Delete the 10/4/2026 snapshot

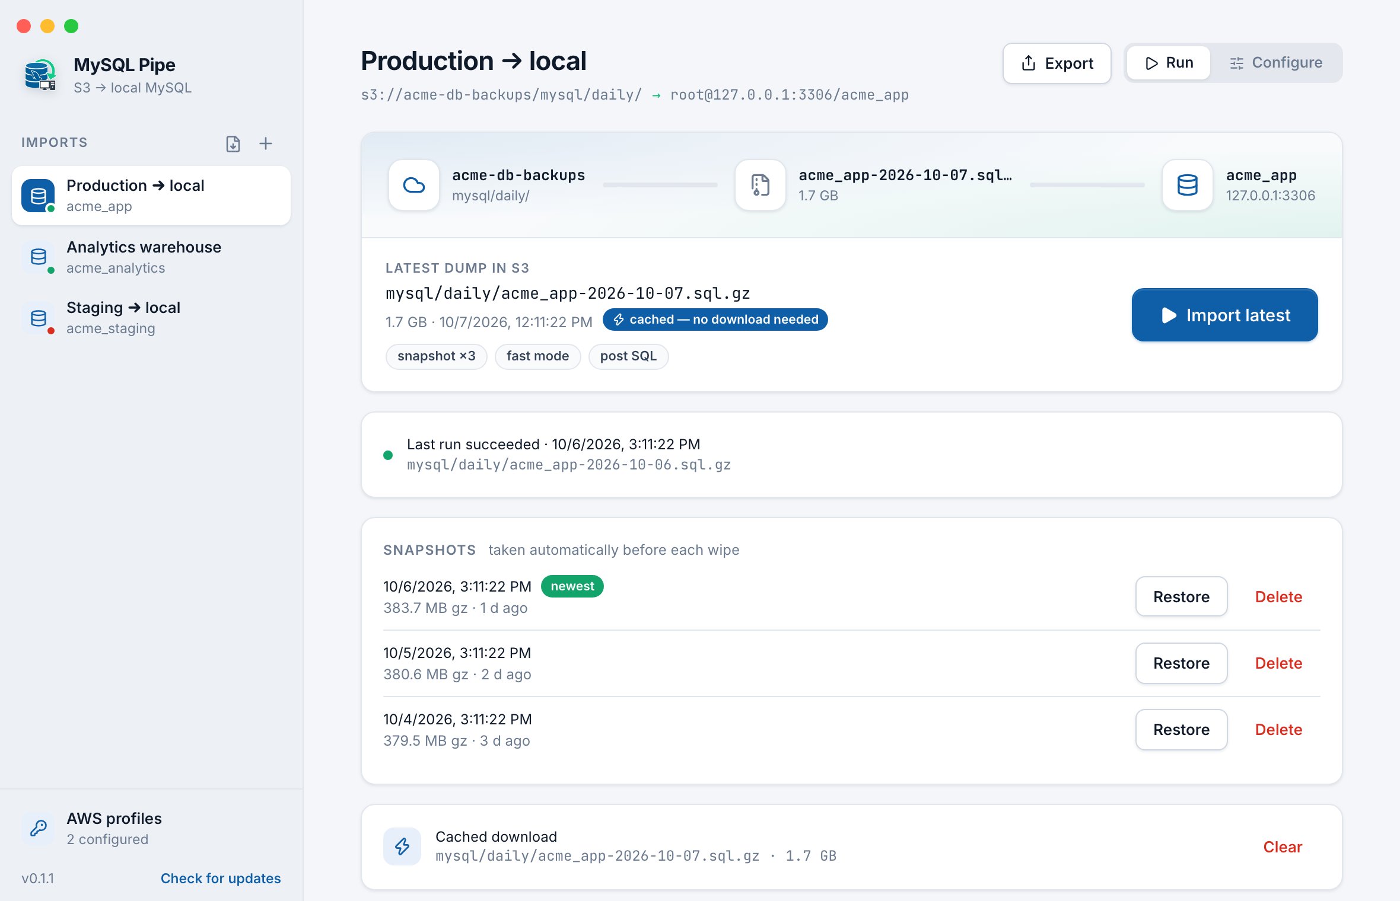tap(1278, 730)
